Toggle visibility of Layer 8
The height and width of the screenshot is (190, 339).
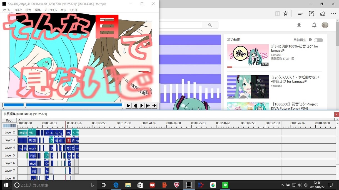coord(10,178)
